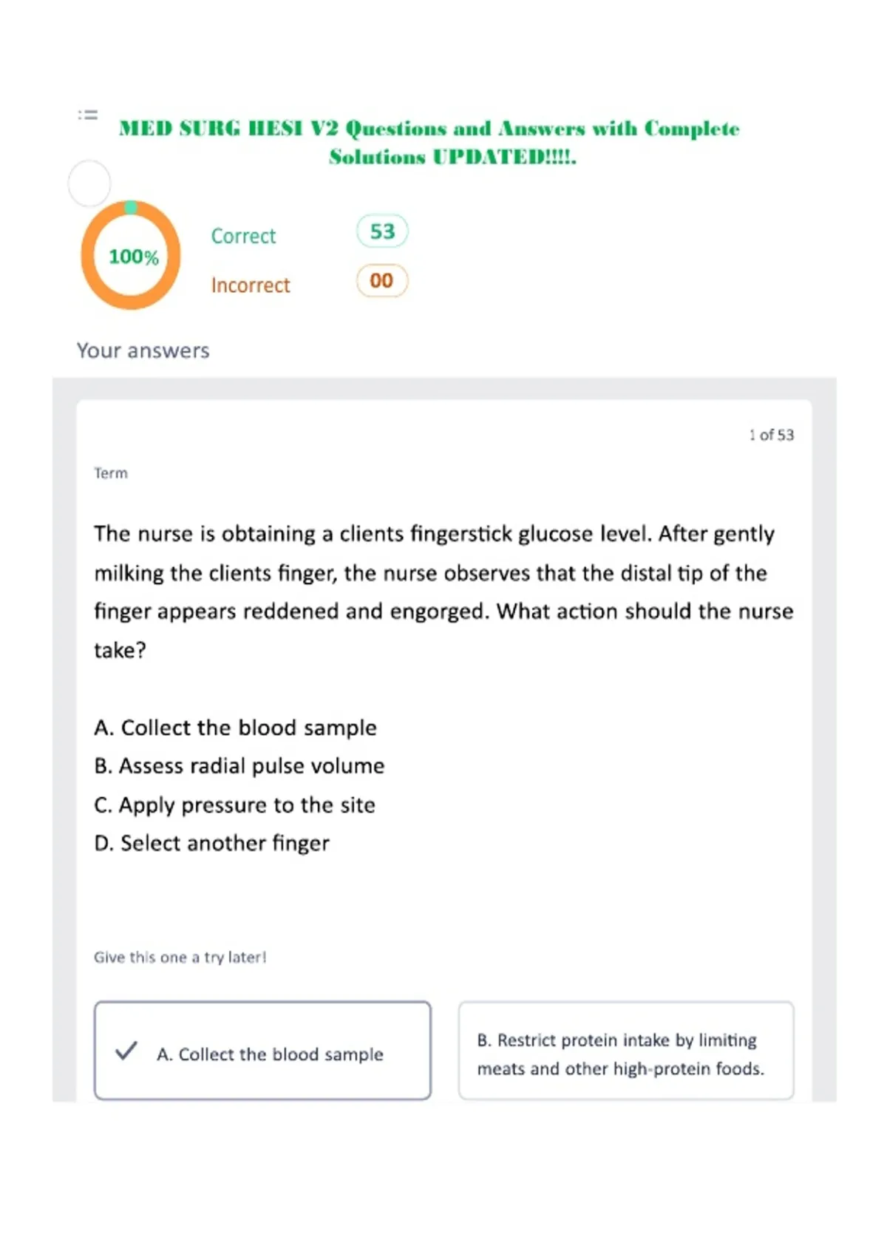Open the list menu icon beside the title

coord(88,115)
